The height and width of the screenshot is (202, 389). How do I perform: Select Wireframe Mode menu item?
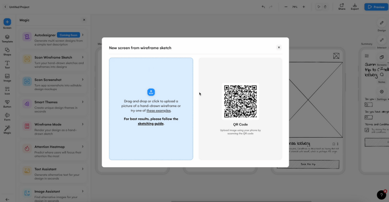tap(53, 129)
